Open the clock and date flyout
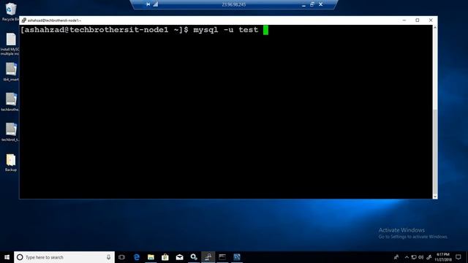The image size is (468, 263). point(443,257)
